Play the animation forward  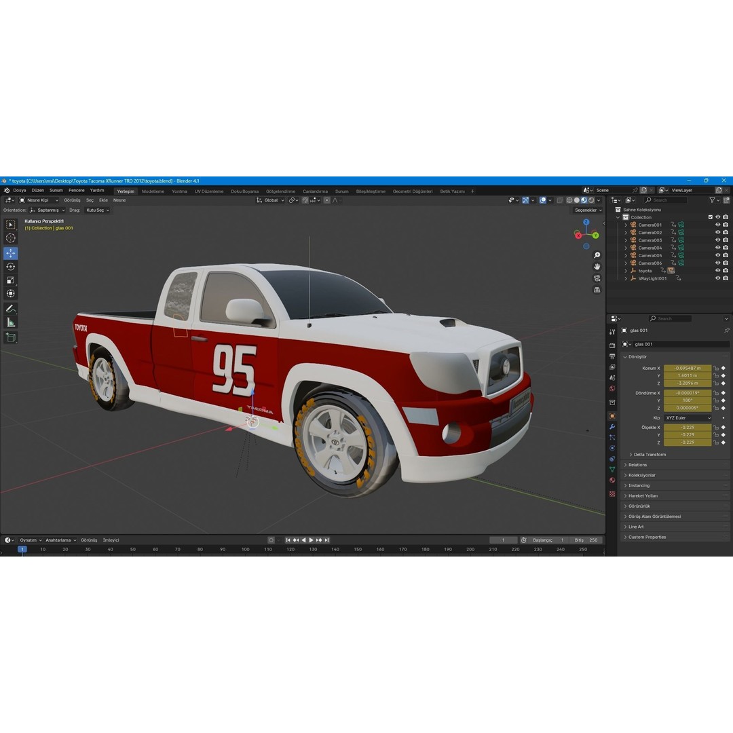click(x=312, y=540)
